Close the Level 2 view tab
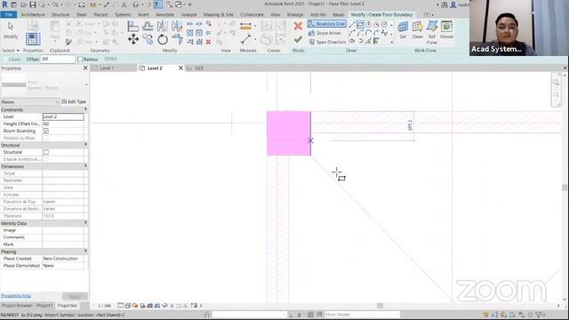Viewport: 569px width, 320px height. (180, 68)
